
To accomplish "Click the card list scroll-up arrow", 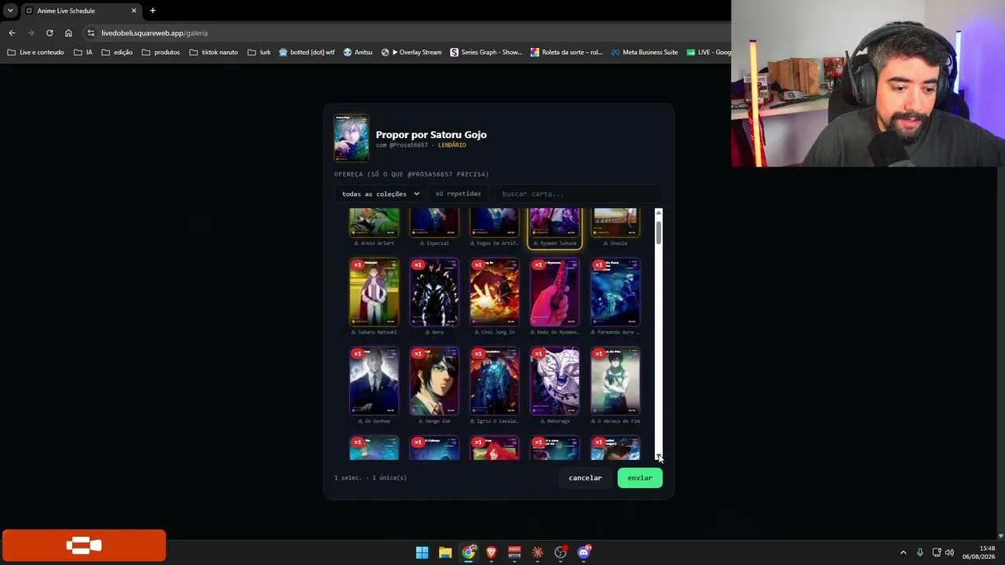I will (x=659, y=212).
